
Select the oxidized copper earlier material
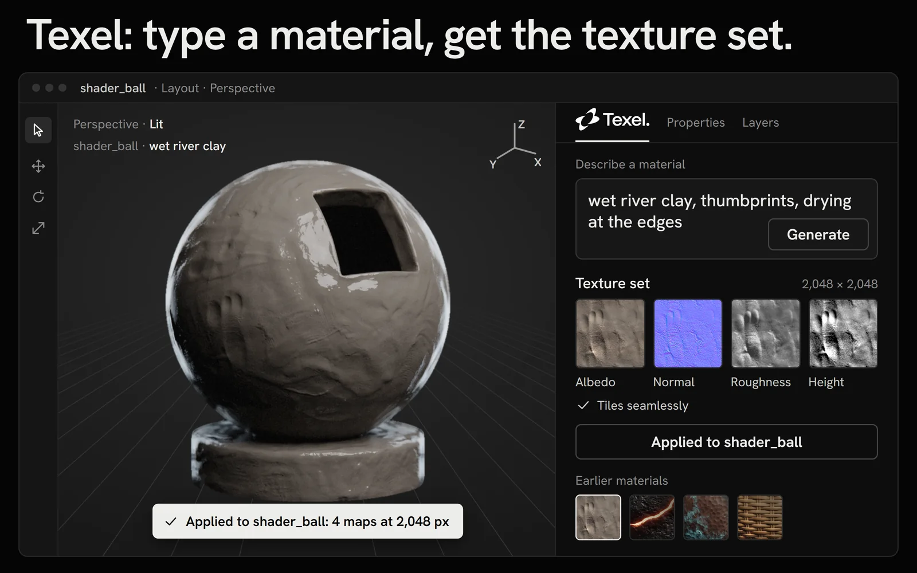706,517
